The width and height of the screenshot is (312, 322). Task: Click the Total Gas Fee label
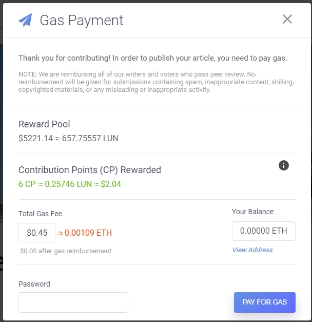click(40, 214)
